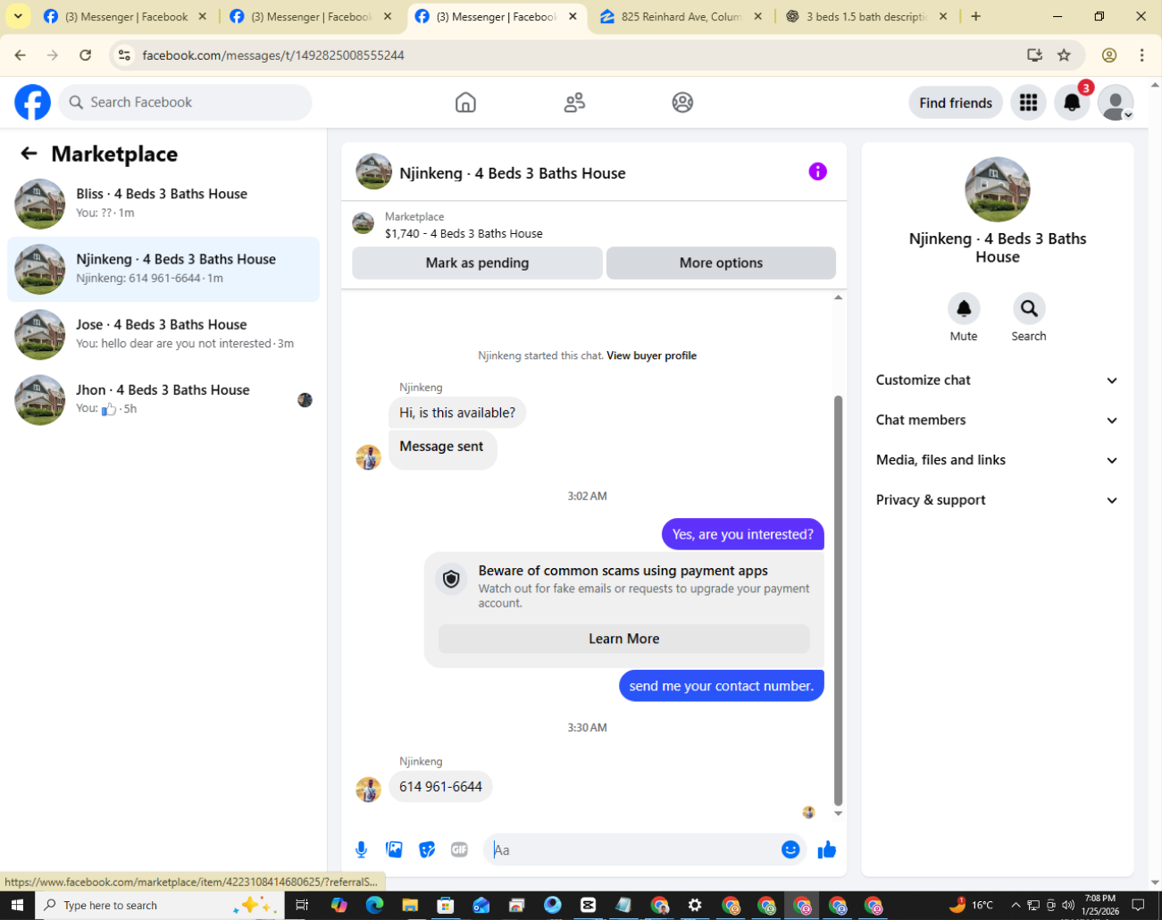This screenshot has height=920, width=1162.
Task: Click the chat scroll down arrow
Action: 838,814
